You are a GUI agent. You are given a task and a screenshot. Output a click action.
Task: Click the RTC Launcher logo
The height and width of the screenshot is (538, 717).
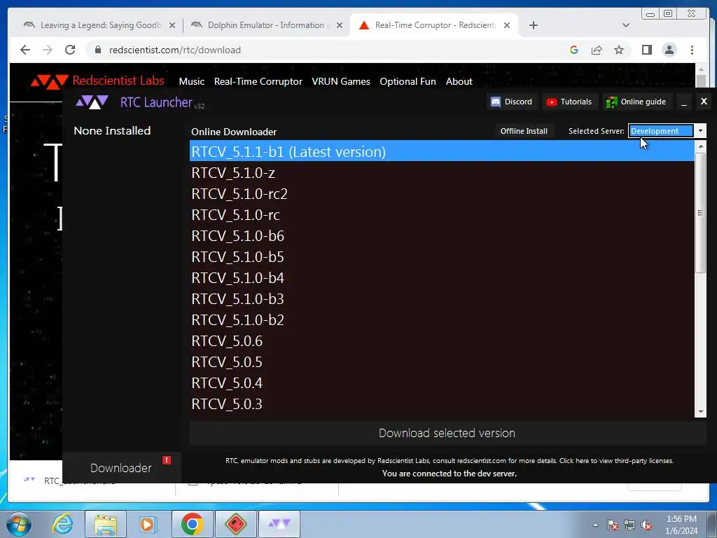[x=92, y=102]
